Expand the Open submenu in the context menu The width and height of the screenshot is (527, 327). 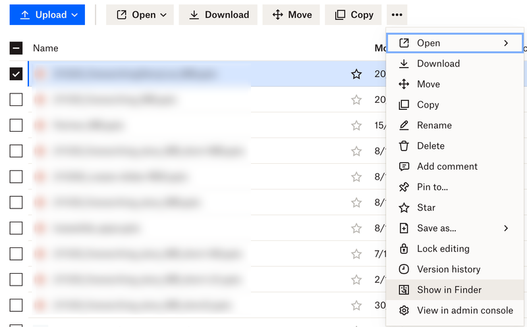(x=455, y=43)
